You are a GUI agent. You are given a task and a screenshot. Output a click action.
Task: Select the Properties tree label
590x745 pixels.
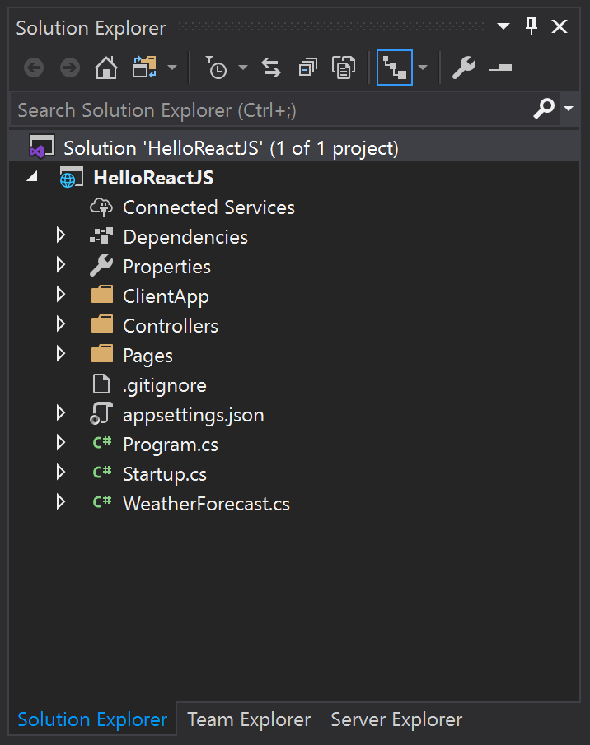click(x=167, y=267)
